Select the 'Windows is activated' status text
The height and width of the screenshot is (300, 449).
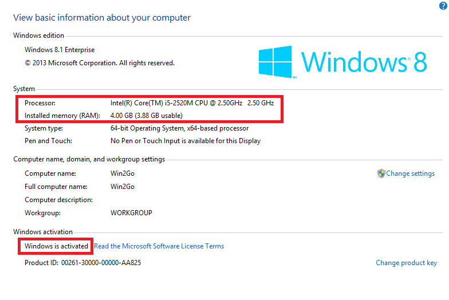click(x=56, y=246)
